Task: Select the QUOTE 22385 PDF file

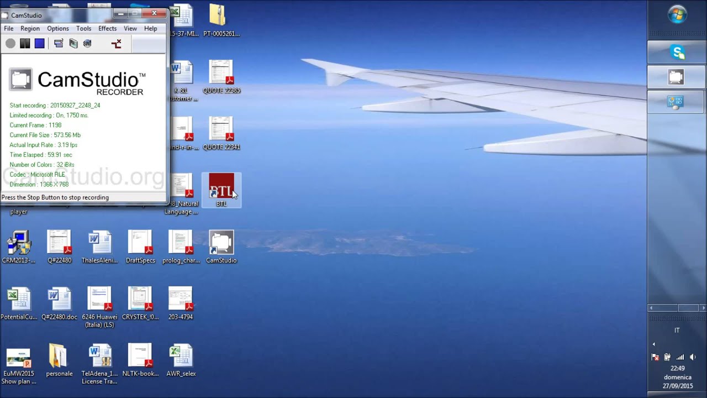Action: 221,77
